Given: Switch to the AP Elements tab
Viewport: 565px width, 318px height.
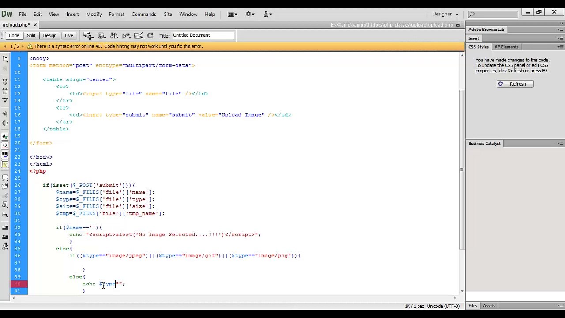Looking at the screenshot, I should click(506, 47).
